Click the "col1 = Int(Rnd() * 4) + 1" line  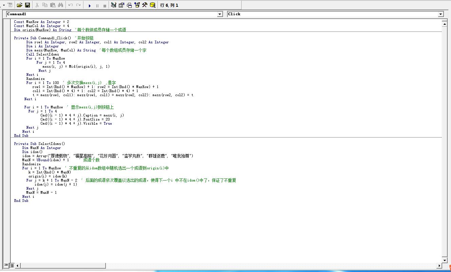coord(85,91)
